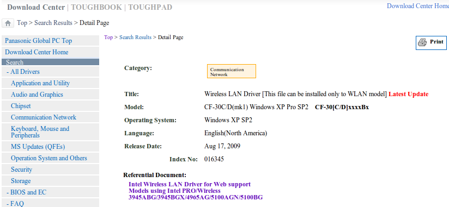Click the model number CF-30[C/D]xxxxBx
The height and width of the screenshot is (207, 449).
(342, 108)
